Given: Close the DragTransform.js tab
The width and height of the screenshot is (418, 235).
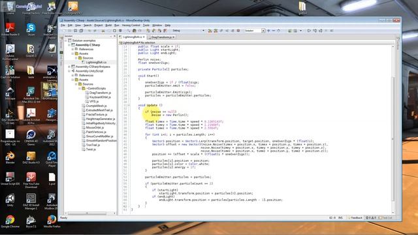Looking at the screenshot, I should point(173,37).
